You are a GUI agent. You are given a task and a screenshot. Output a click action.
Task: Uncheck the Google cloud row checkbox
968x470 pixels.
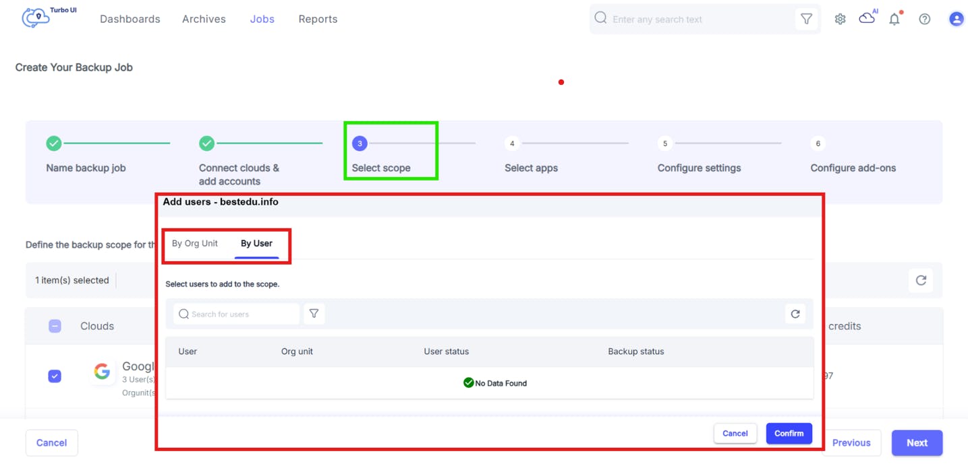point(55,376)
